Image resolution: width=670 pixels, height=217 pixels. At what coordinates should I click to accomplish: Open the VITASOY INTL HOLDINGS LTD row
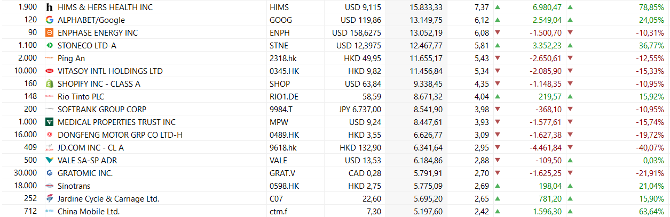click(110, 71)
